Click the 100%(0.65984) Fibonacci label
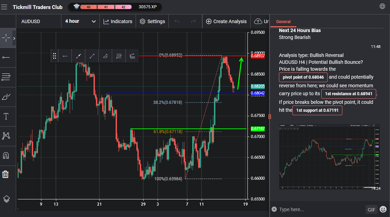Image resolution: width=390 pixels, height=217 pixels. (168, 179)
